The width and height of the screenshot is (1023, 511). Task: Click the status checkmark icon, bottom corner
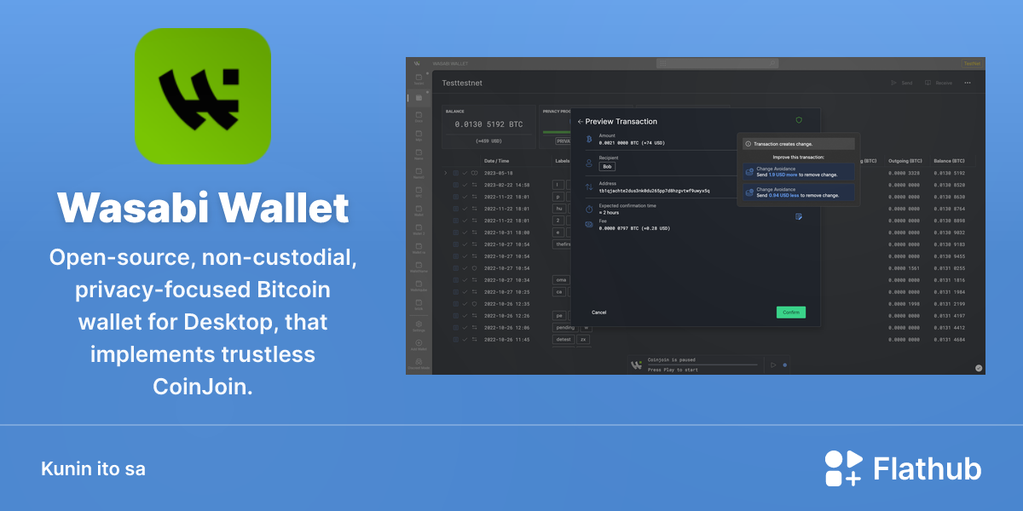click(x=979, y=368)
